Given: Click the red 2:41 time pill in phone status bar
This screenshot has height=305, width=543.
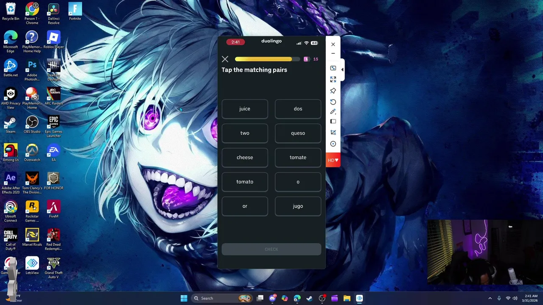Looking at the screenshot, I should (235, 42).
